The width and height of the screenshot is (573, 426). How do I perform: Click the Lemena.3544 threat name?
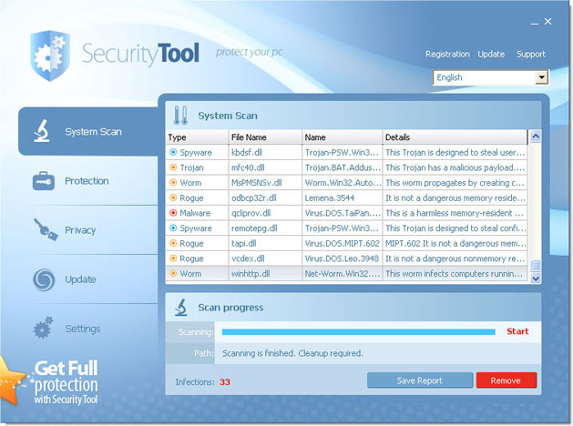(330, 198)
